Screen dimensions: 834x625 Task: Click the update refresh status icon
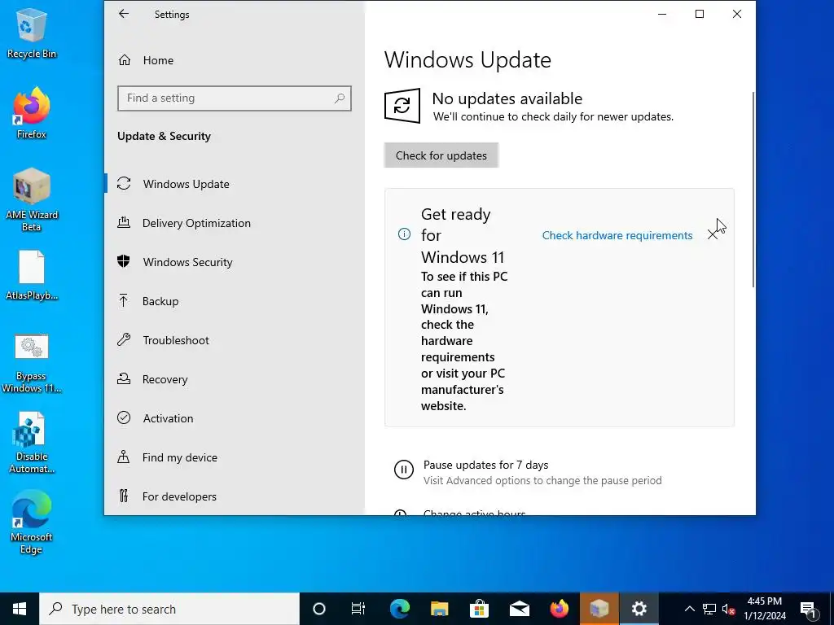402,106
